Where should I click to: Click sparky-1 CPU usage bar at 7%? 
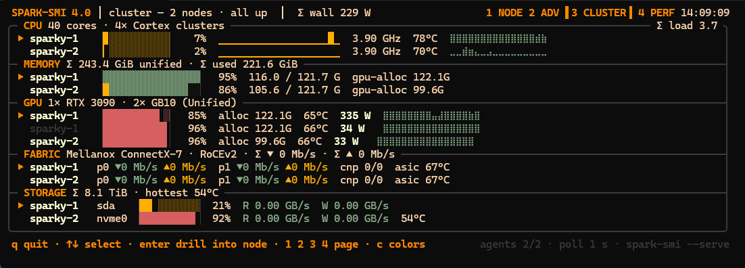click(137, 39)
